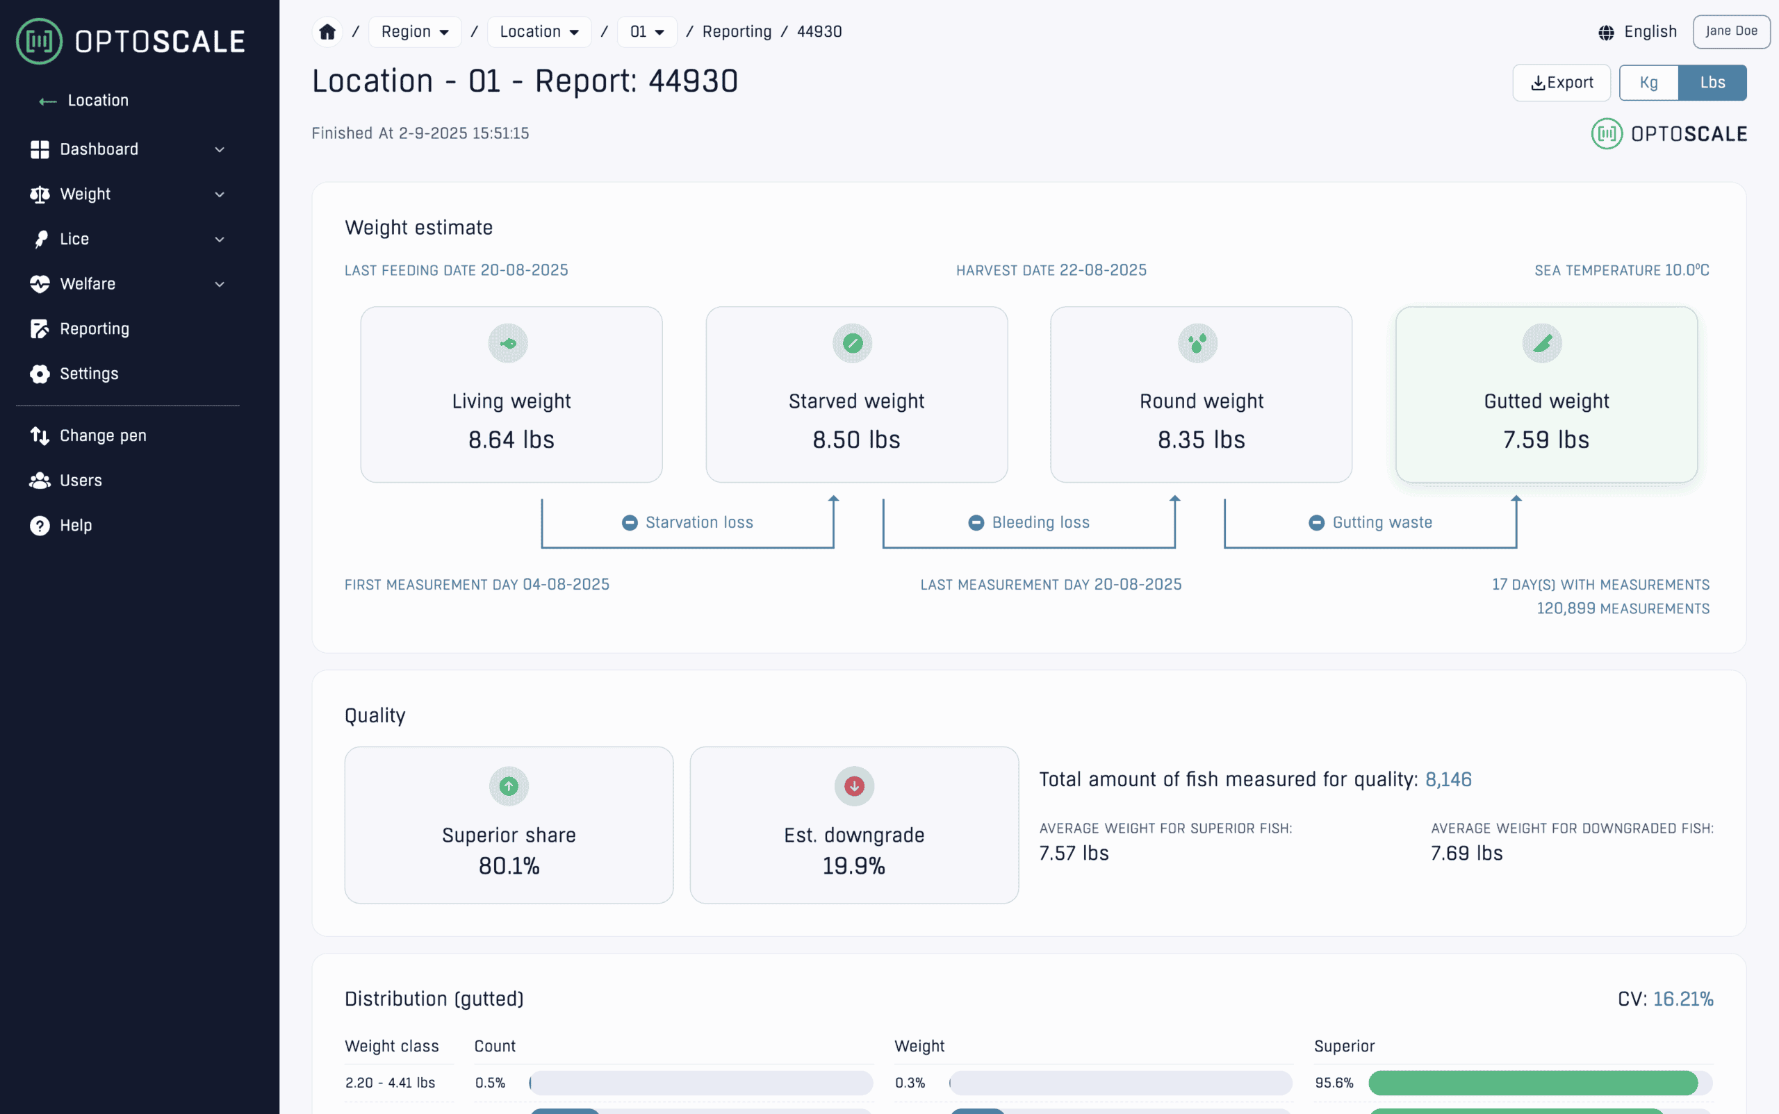Click the OptoScale logo in sidebar
This screenshot has width=1779, height=1114.
(x=131, y=41)
